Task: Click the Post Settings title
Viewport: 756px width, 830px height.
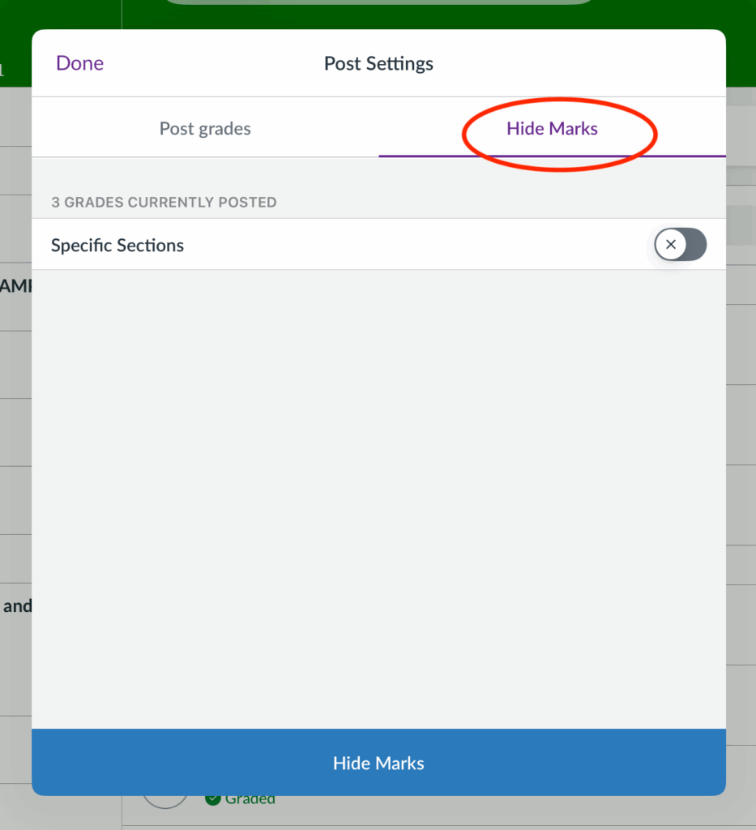Action: 378,63
